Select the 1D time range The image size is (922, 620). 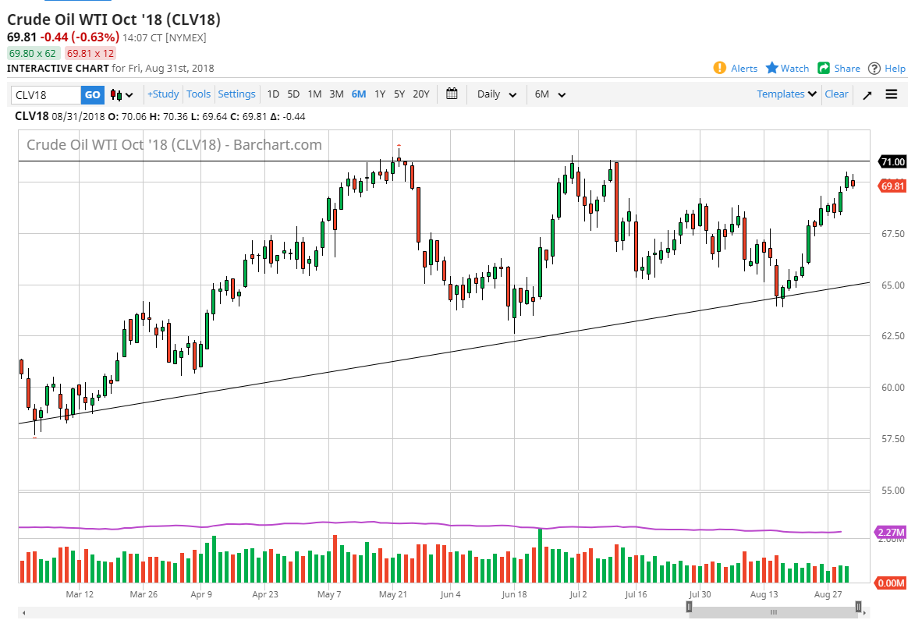pos(273,94)
